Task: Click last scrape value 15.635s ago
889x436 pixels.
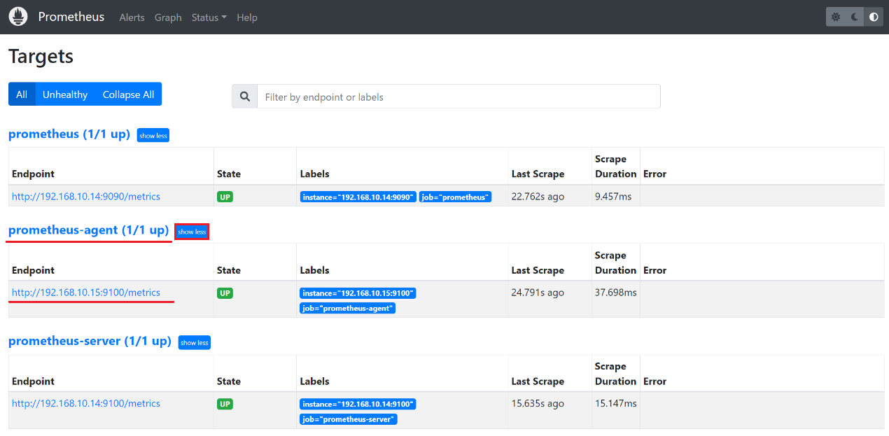Action: pos(538,403)
